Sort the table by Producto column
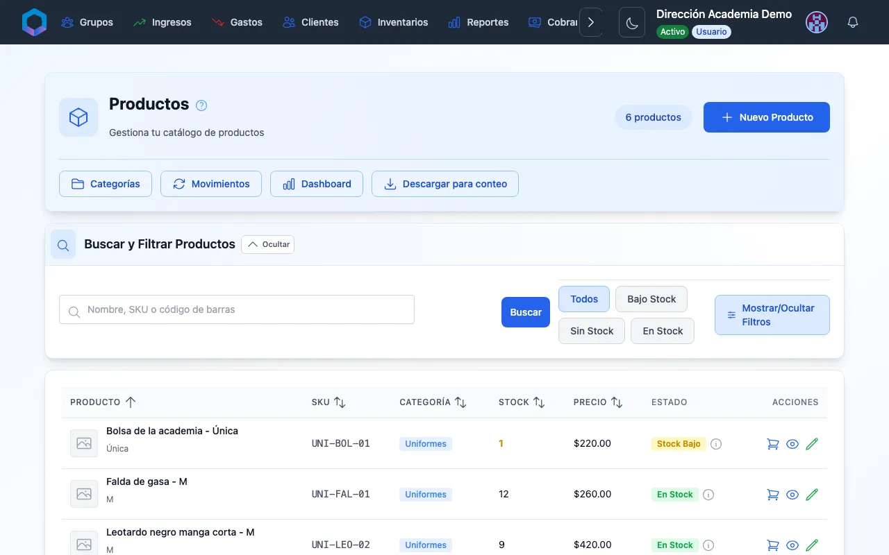 [103, 402]
